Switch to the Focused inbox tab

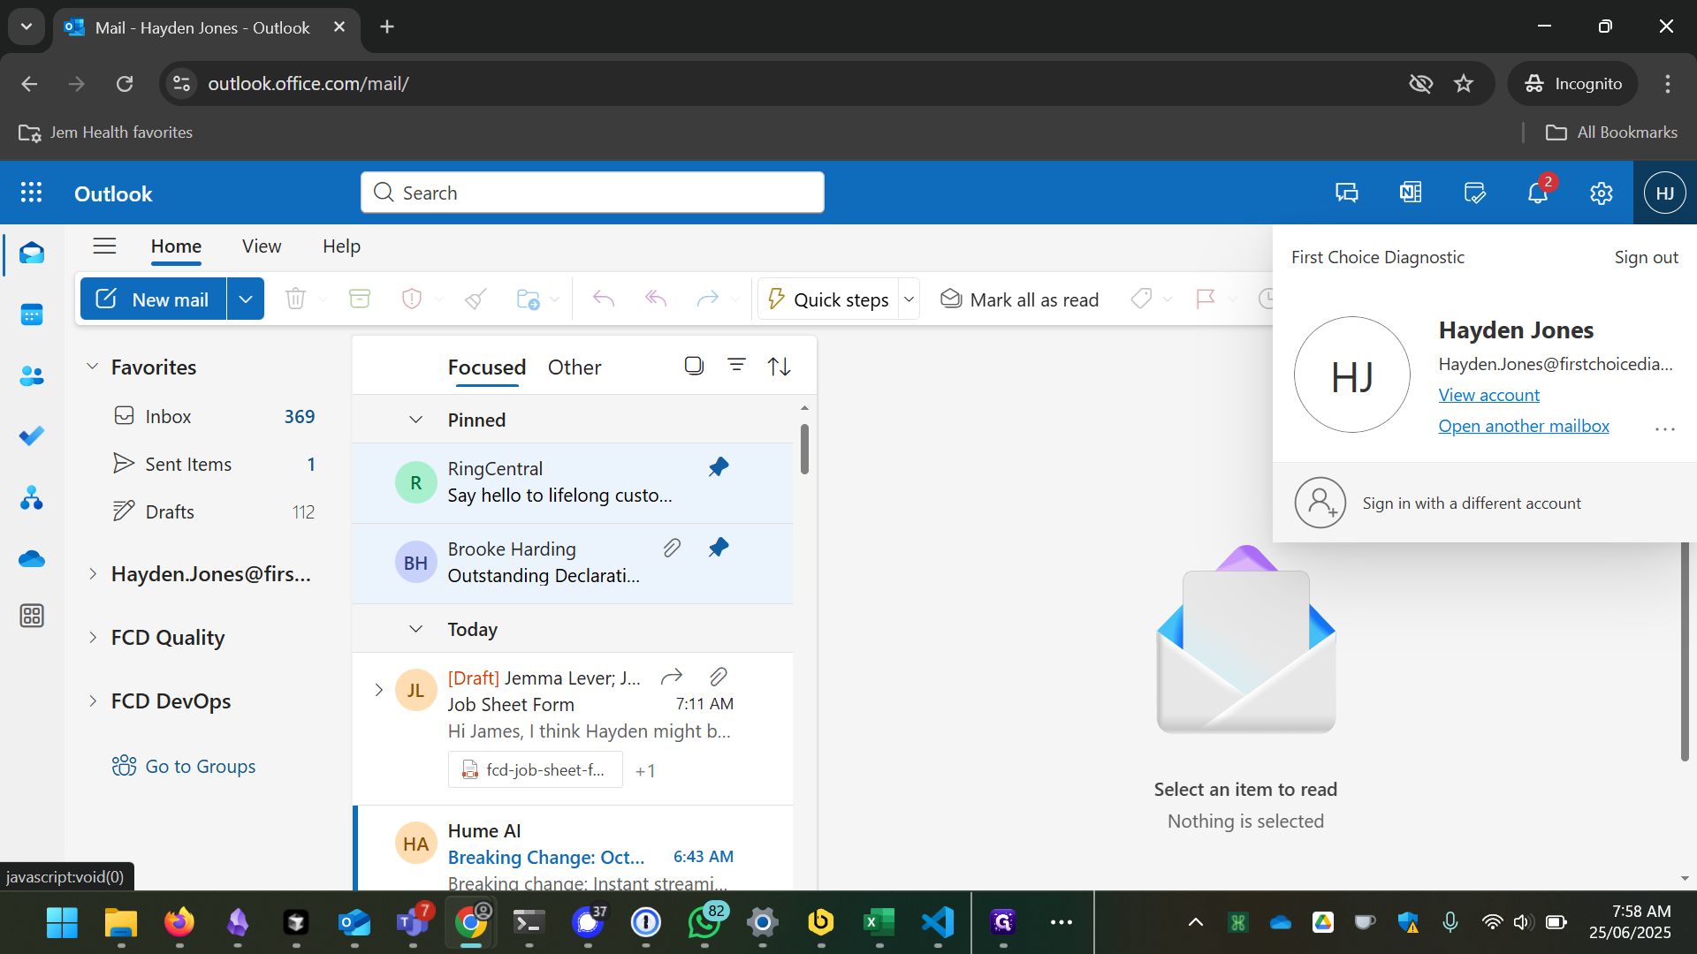(486, 367)
